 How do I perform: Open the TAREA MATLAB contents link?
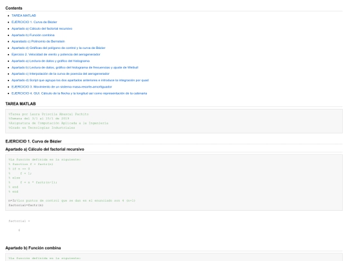coord(24,15)
